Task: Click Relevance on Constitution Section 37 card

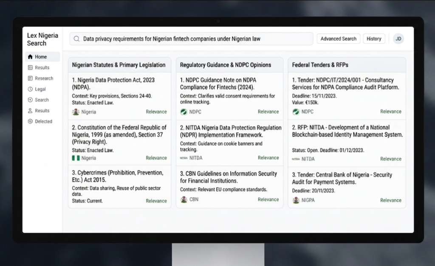Action: (156, 158)
